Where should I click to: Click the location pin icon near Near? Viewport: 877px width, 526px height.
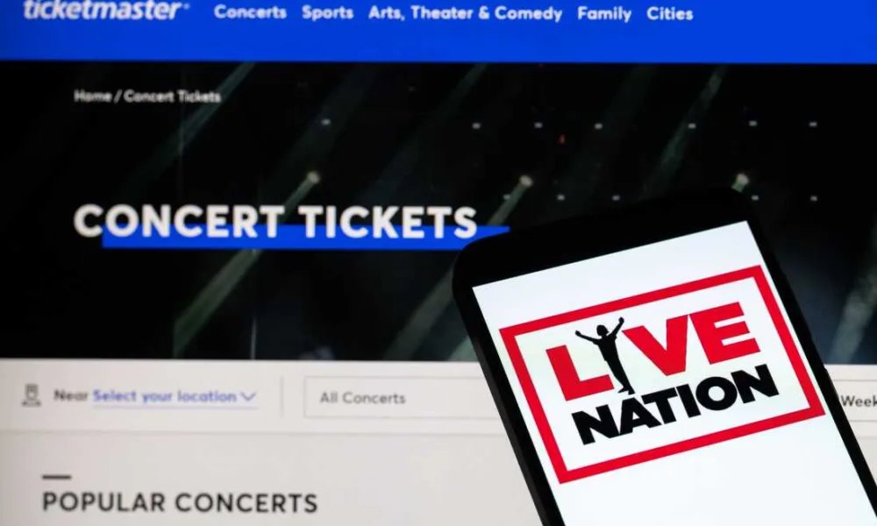pos(32,394)
